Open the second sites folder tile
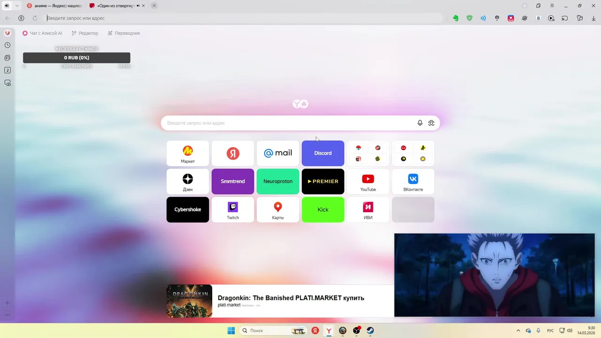This screenshot has width=601, height=338. 413,154
